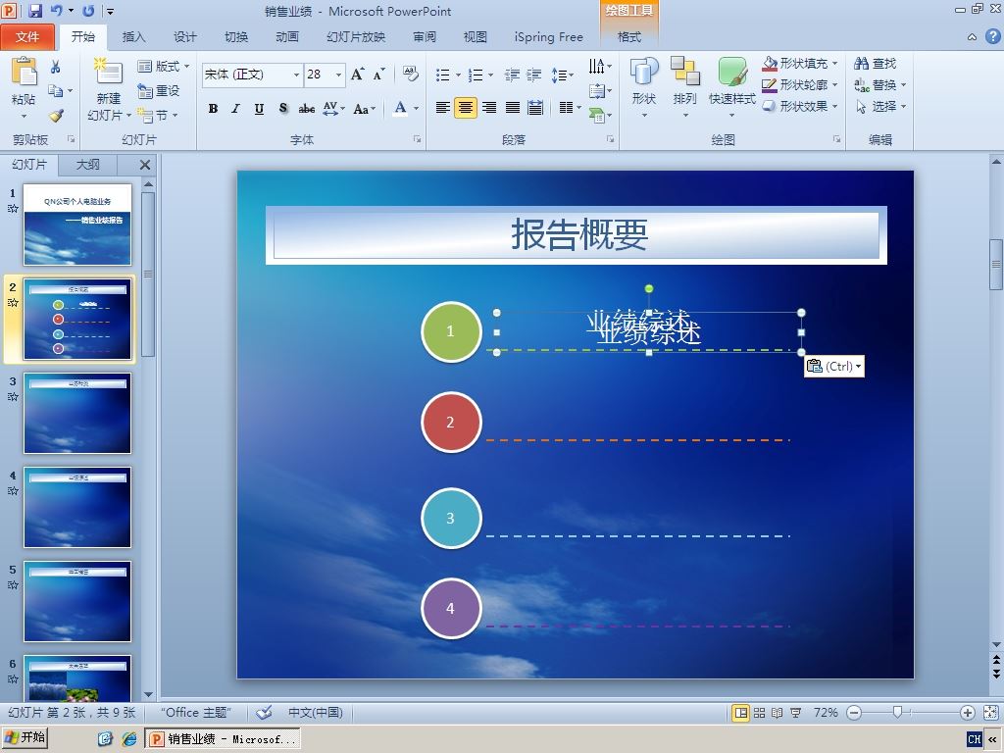Select slide 3 thumbnail

click(x=77, y=413)
